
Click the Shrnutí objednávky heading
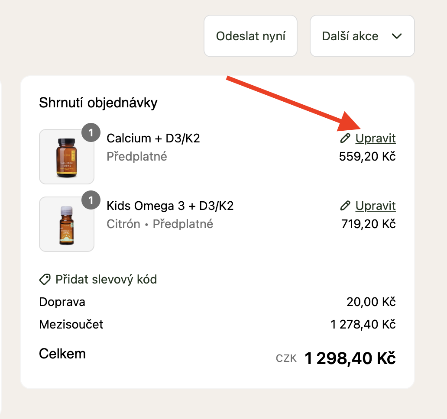point(98,103)
